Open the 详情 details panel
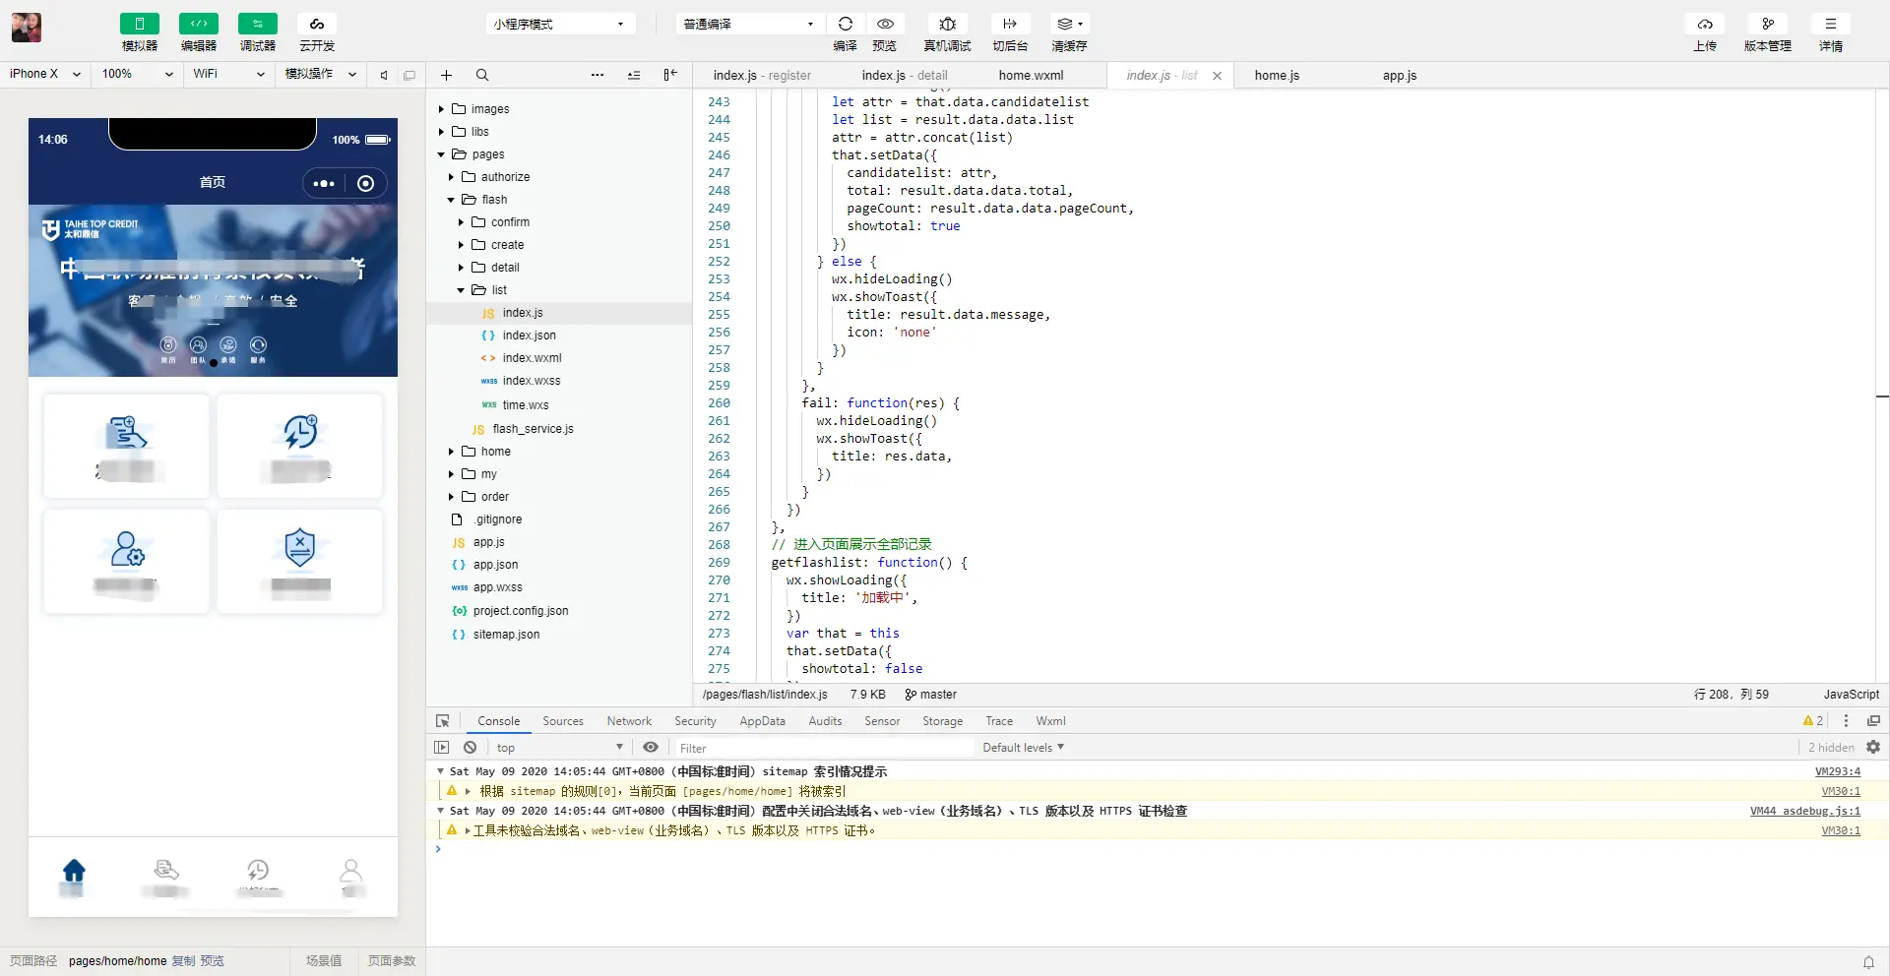 coord(1831,24)
